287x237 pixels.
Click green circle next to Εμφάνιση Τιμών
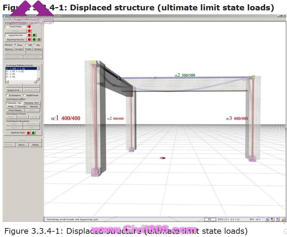pyautogui.click(x=33, y=133)
